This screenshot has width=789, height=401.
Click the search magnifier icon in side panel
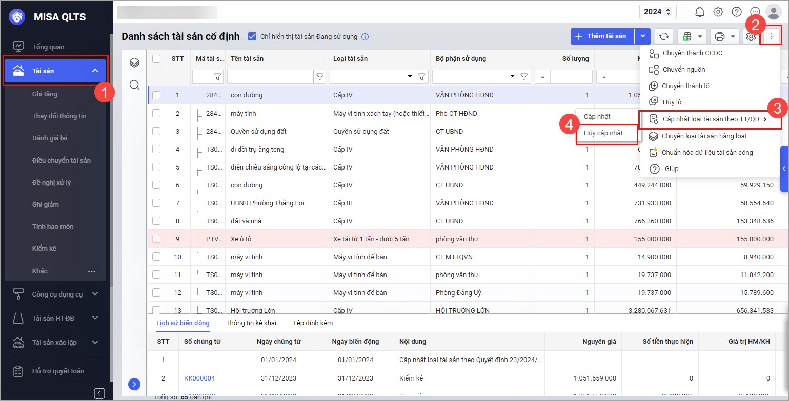(x=134, y=85)
